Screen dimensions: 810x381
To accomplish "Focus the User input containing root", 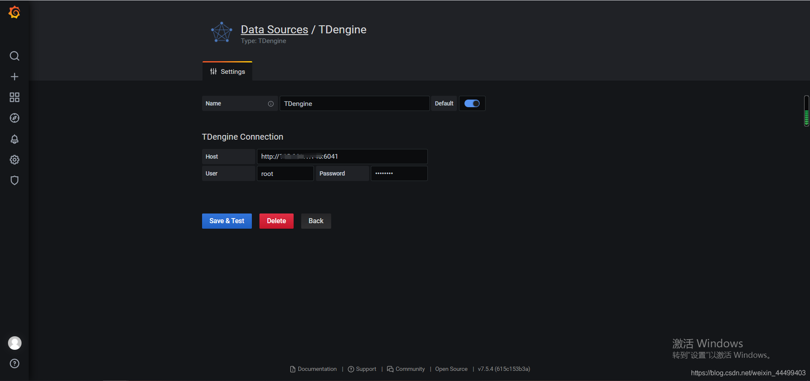I will [x=285, y=173].
